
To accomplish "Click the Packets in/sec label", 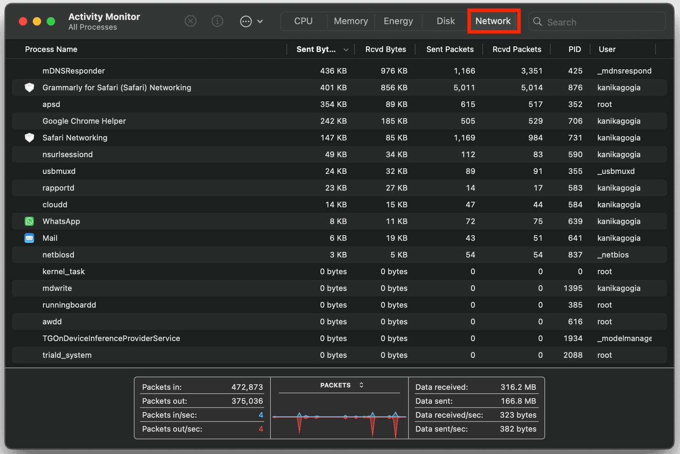I will click(x=169, y=415).
